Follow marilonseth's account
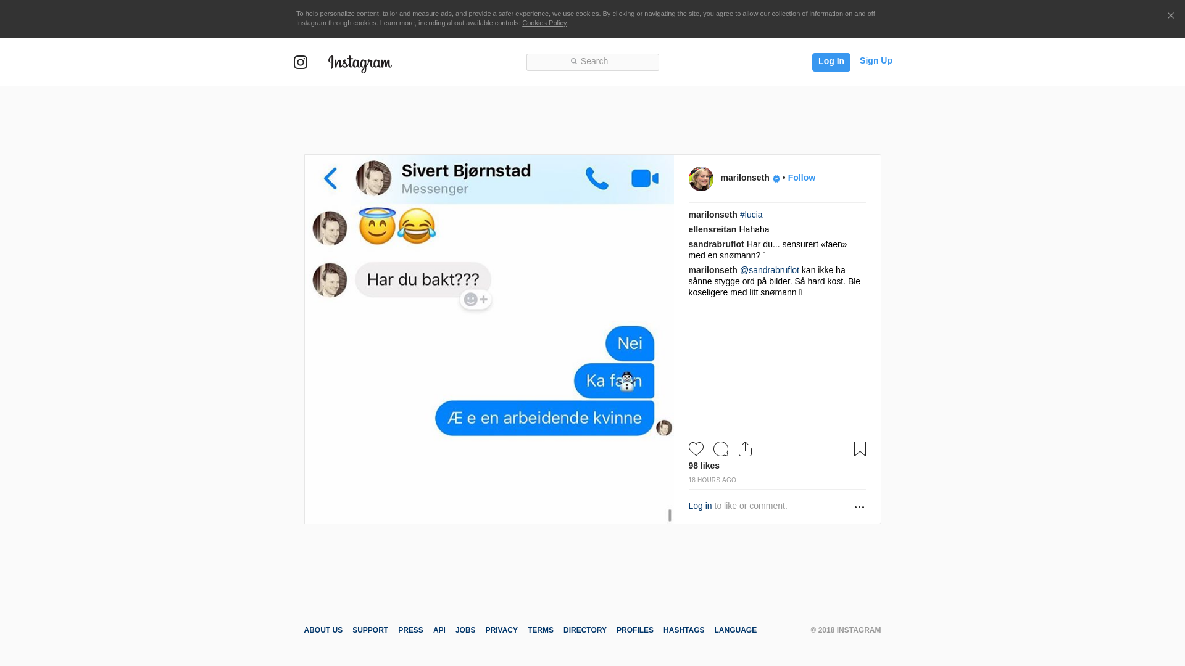This screenshot has height=666, width=1185. pos(801,178)
